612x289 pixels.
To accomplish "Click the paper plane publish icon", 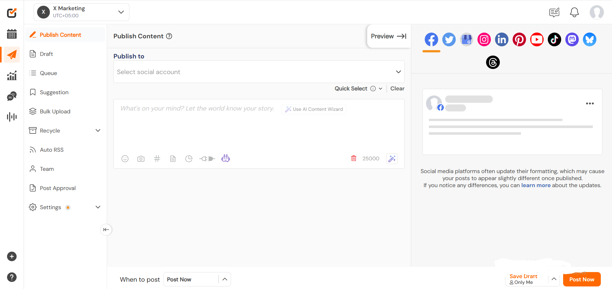I will 12,55.
